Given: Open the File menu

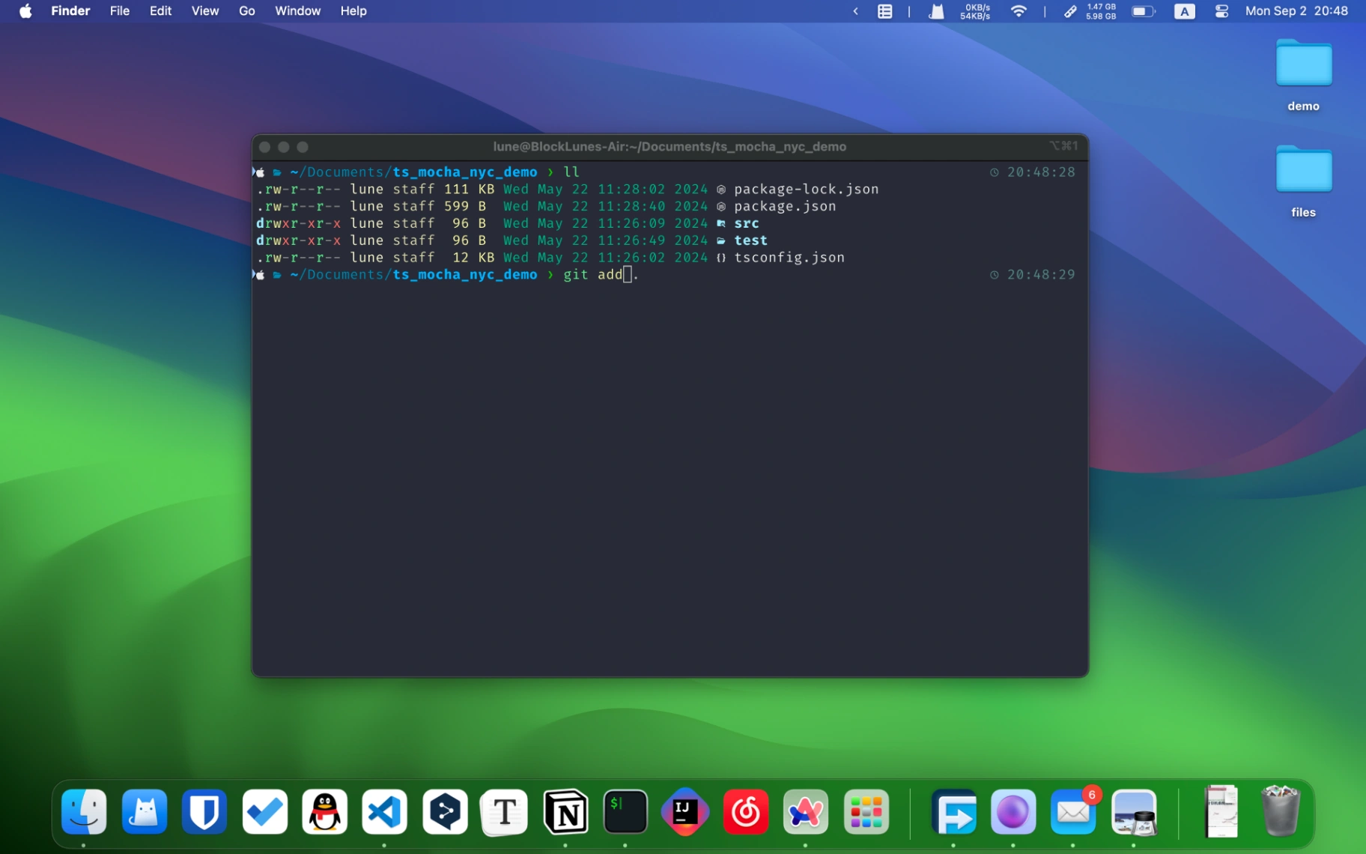Looking at the screenshot, I should tap(120, 11).
